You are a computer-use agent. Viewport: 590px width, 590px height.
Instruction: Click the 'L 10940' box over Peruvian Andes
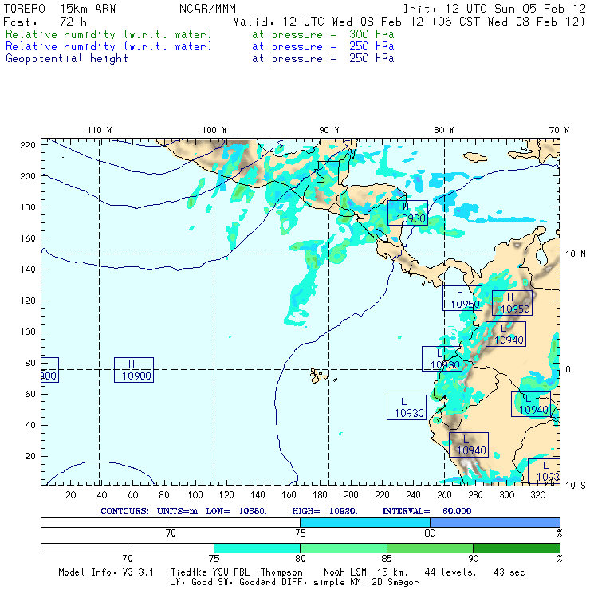coord(469,445)
